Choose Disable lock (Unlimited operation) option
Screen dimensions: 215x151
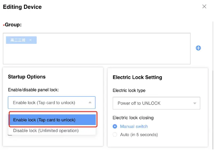click(46, 131)
